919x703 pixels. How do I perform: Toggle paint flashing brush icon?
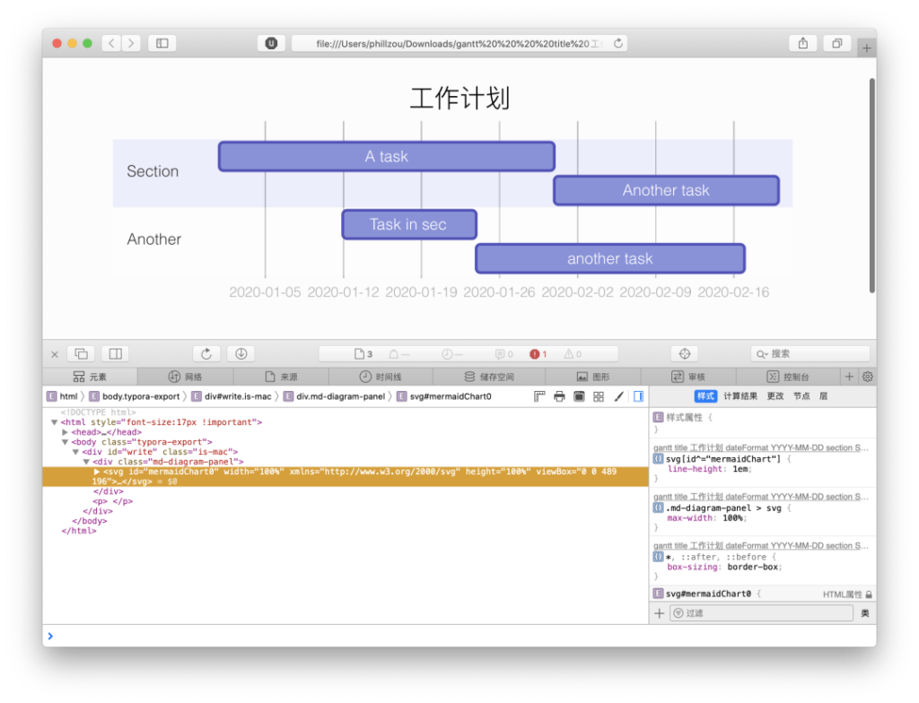pyautogui.click(x=618, y=396)
